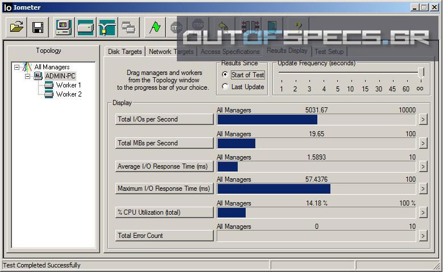The image size is (443, 272).
Task: Collapse the All Managers tree node
Action: [x=17, y=67]
